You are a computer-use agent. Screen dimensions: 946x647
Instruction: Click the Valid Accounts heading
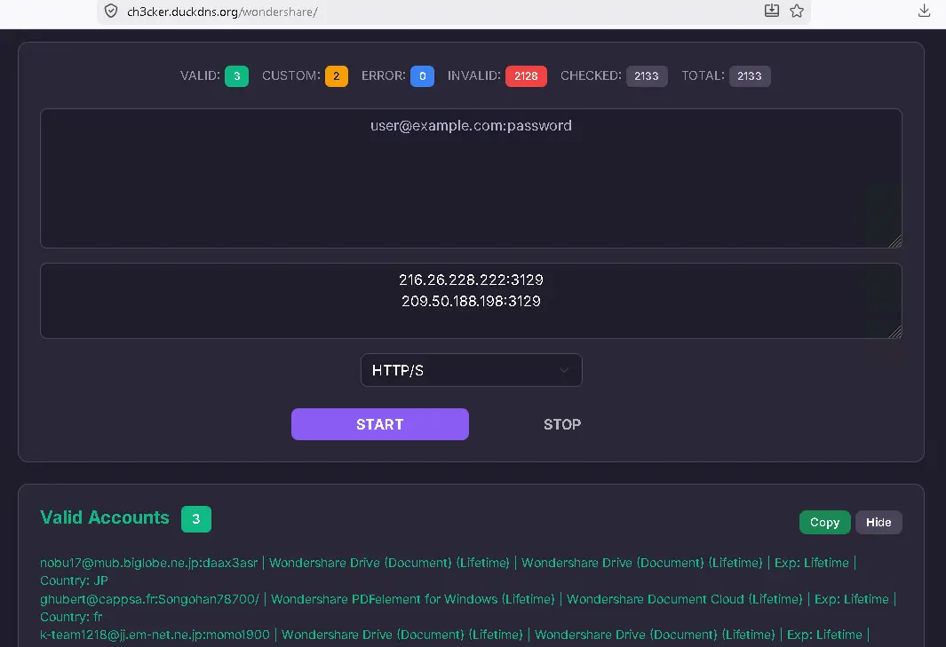(105, 518)
